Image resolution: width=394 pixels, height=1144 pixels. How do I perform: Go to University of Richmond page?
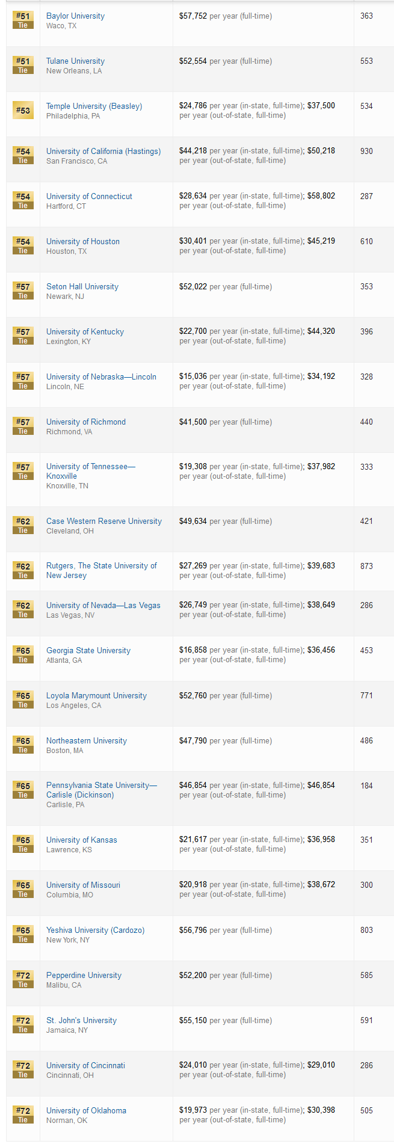(x=86, y=422)
